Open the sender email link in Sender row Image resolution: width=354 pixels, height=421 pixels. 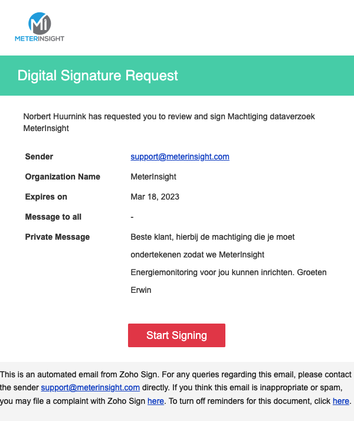[180, 156]
